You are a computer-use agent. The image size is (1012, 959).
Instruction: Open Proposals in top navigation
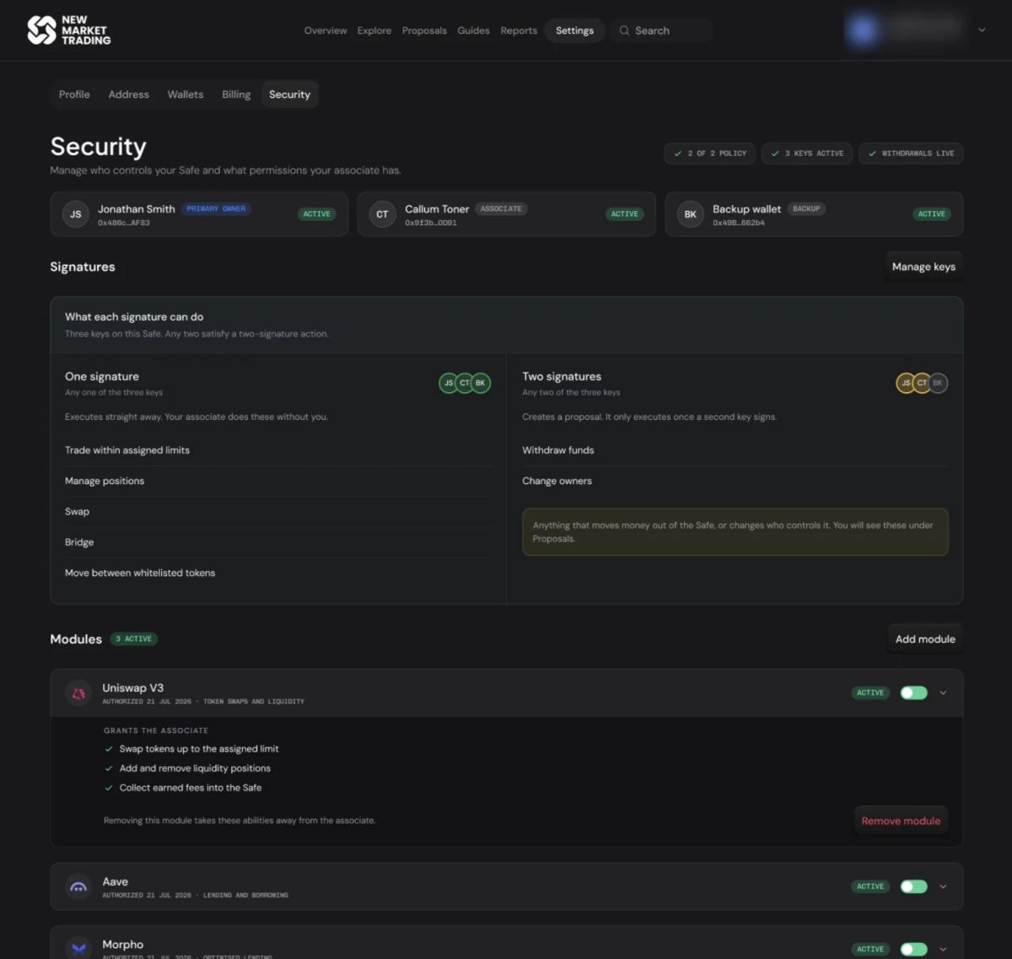coord(424,30)
